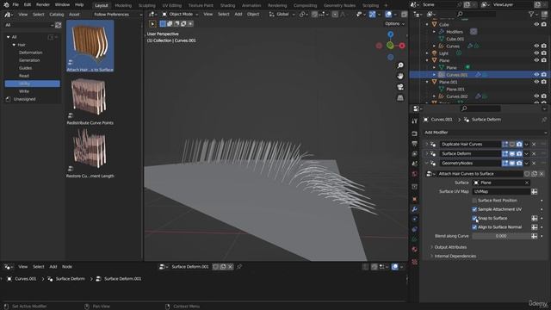Hide the Light using eye icon
The image size is (551, 310).
(536, 53)
